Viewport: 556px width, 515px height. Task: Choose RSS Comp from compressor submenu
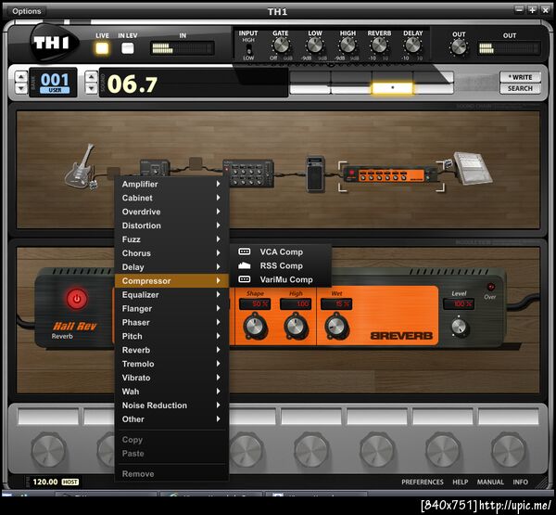coord(281,265)
